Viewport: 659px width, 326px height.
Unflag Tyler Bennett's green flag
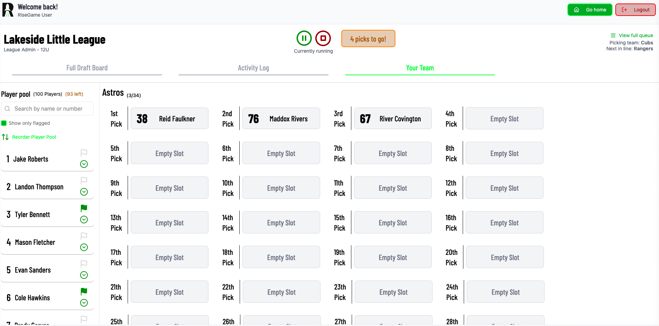click(84, 208)
